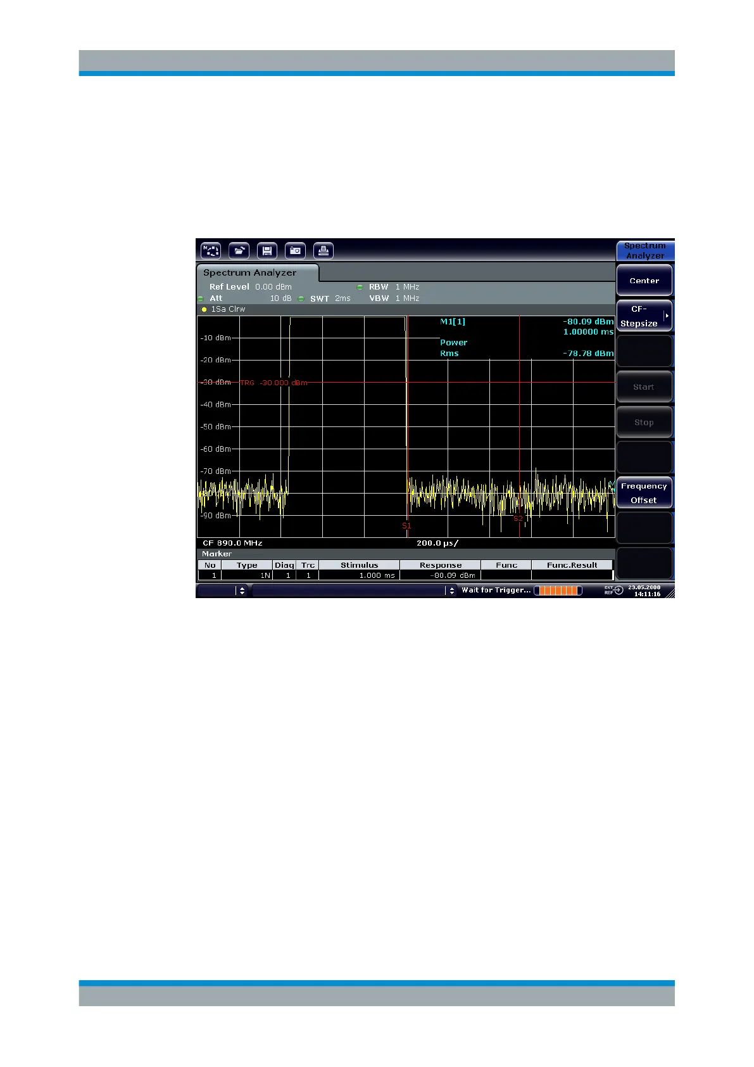Click the CF 890.0 MHz label
This screenshot has height=1067, width=754.
tap(232, 544)
